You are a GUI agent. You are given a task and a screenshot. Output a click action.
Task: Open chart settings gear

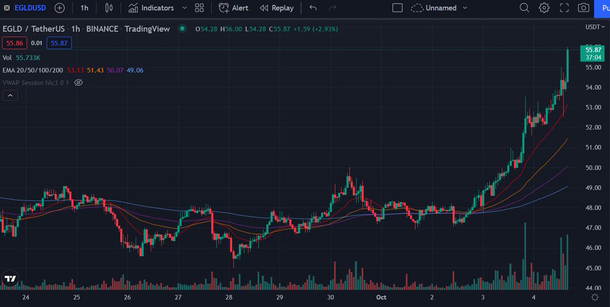pyautogui.click(x=544, y=8)
